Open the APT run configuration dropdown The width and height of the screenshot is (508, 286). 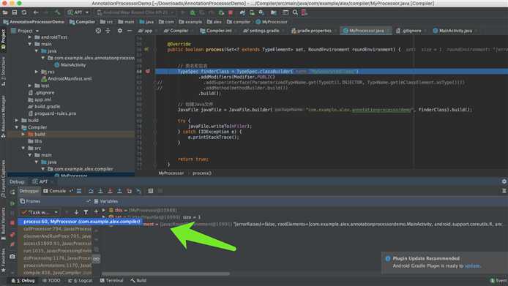[78, 12]
